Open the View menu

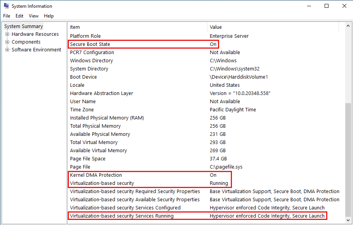34,16
